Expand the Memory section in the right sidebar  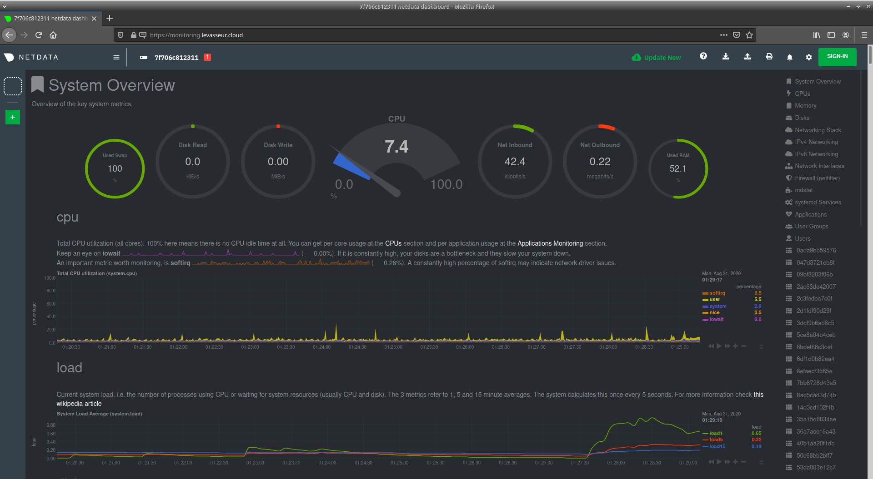click(x=805, y=105)
